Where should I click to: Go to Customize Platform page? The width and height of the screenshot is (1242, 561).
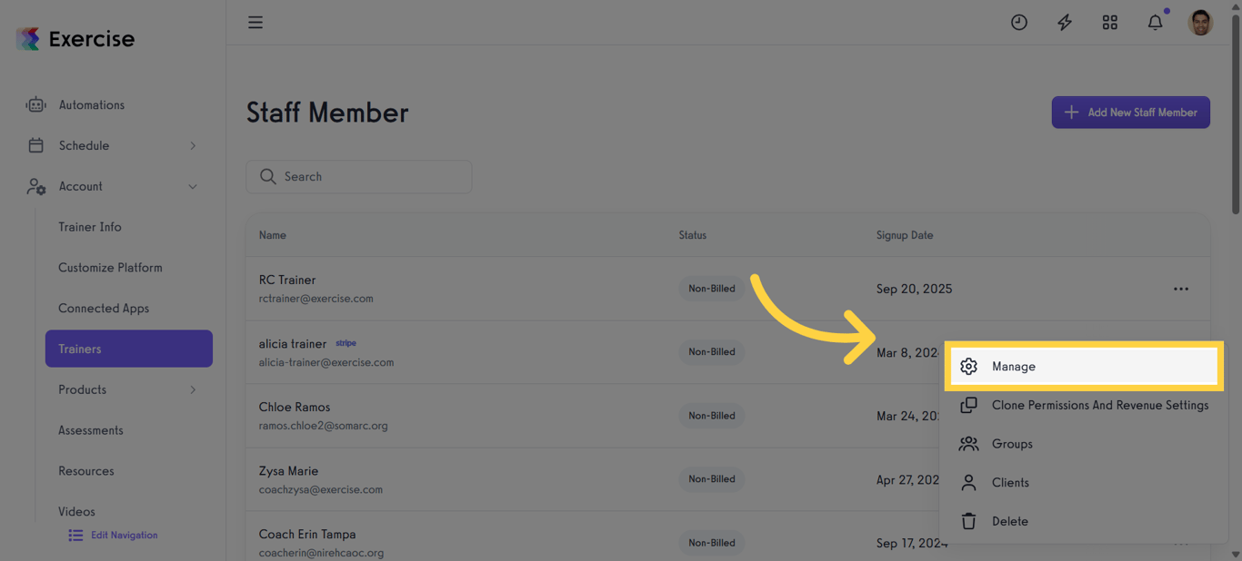click(110, 268)
